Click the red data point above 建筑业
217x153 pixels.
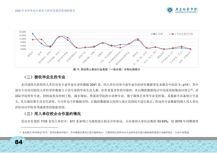[138, 39]
